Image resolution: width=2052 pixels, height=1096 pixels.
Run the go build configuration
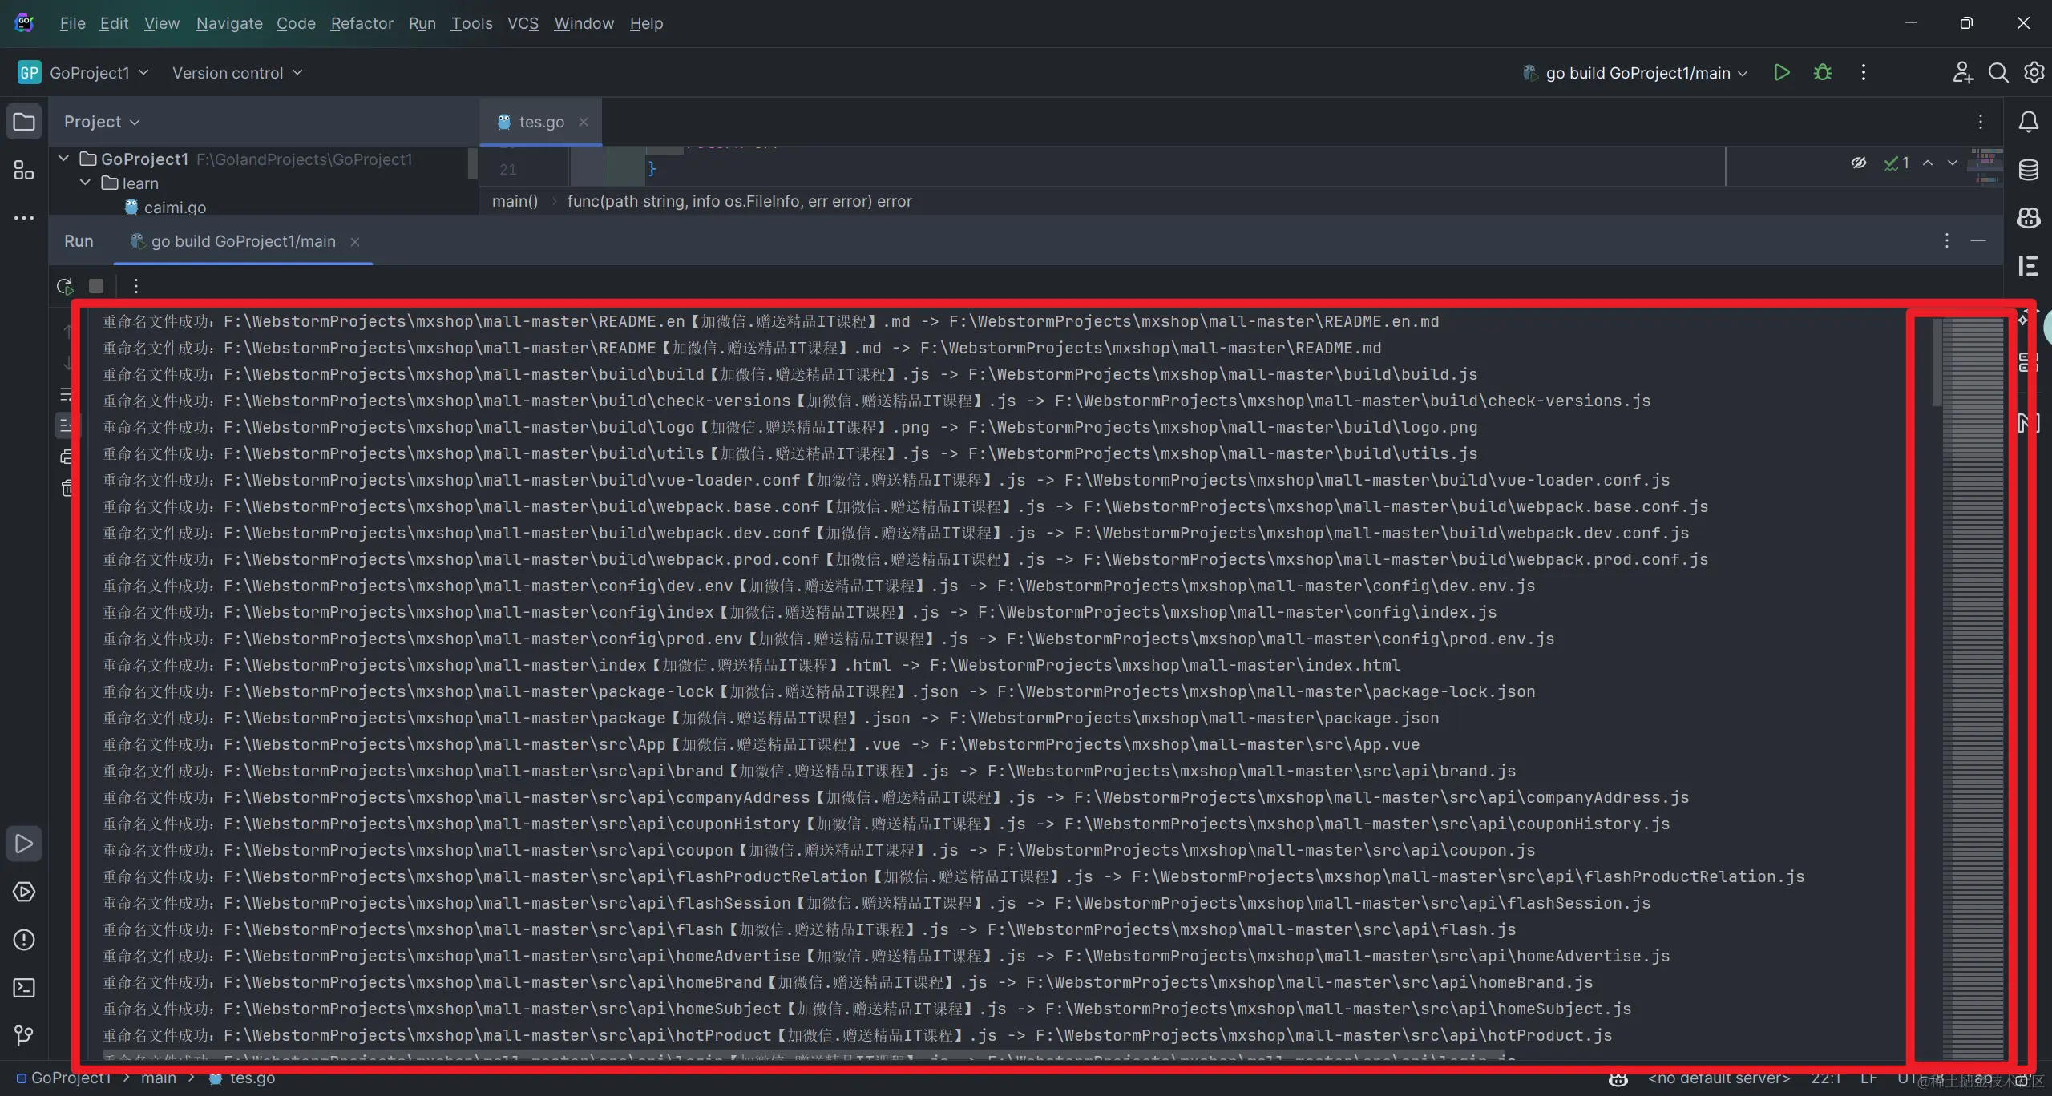click(x=1781, y=73)
